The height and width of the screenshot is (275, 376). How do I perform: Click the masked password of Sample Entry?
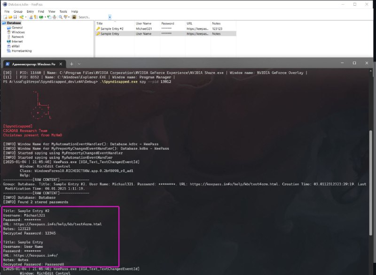pos(166,33)
